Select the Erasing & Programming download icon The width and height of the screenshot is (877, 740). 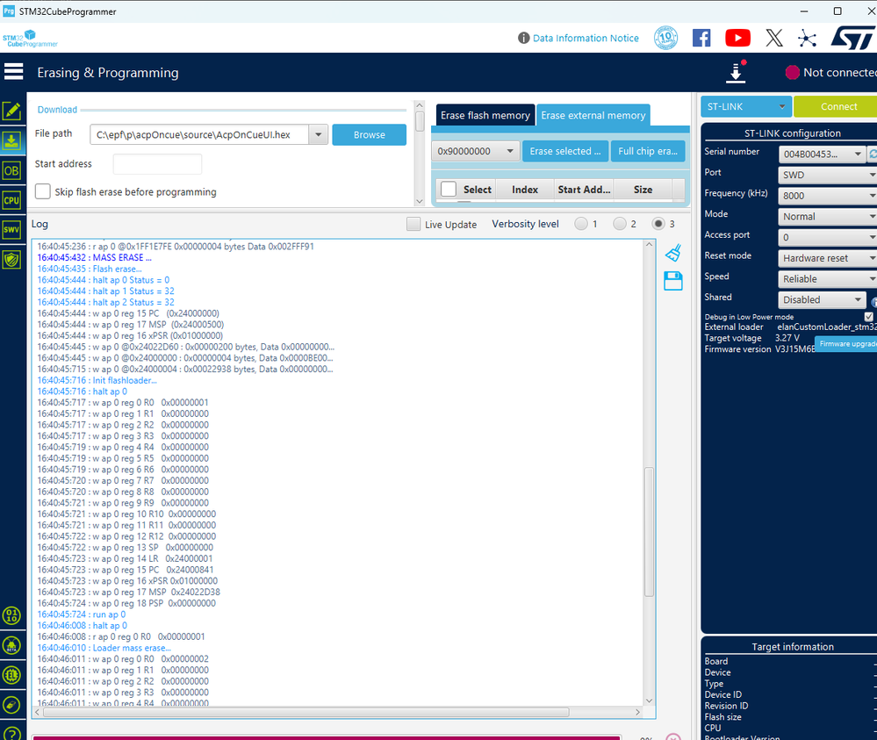(x=11, y=140)
